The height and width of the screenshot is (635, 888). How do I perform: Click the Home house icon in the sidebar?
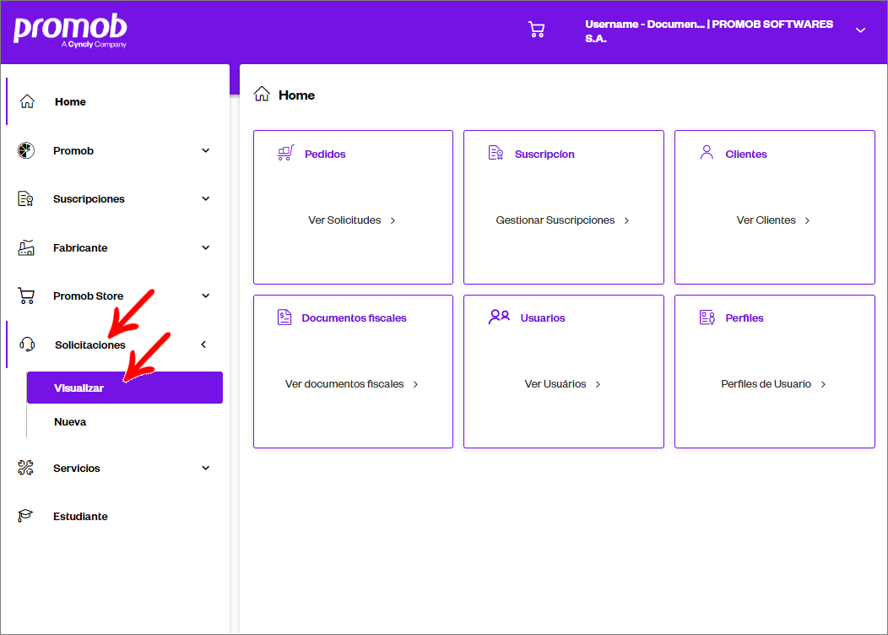27,101
